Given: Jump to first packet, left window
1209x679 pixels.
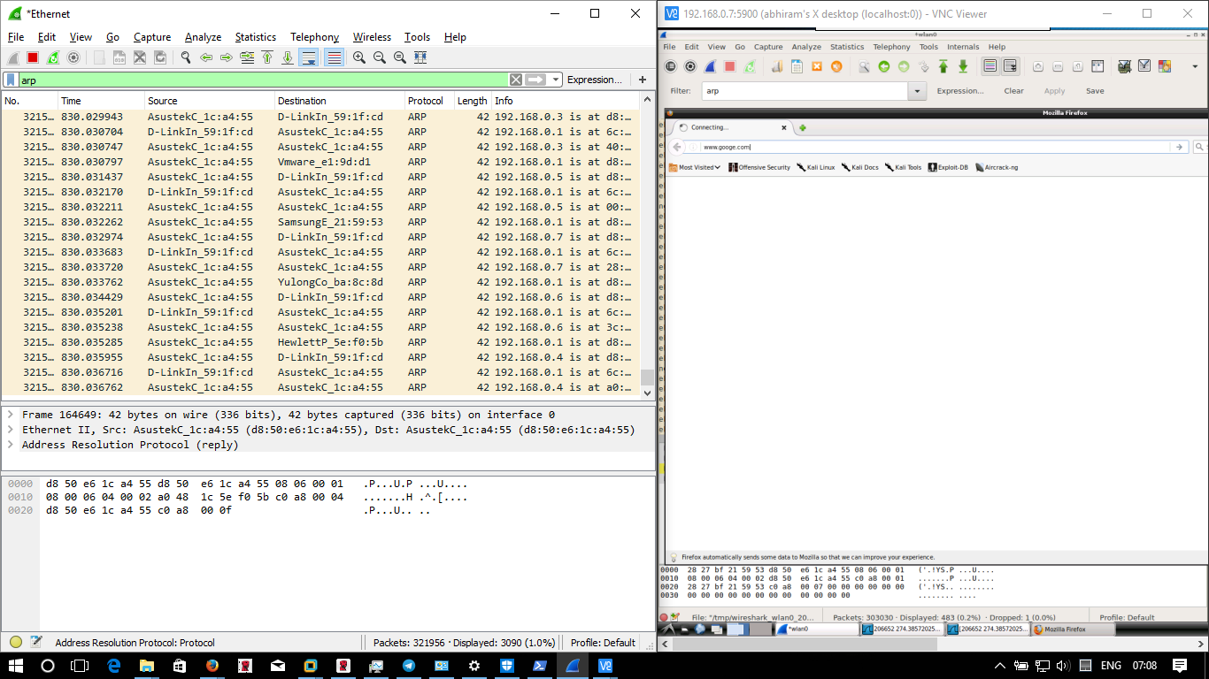Looking at the screenshot, I should [267, 57].
